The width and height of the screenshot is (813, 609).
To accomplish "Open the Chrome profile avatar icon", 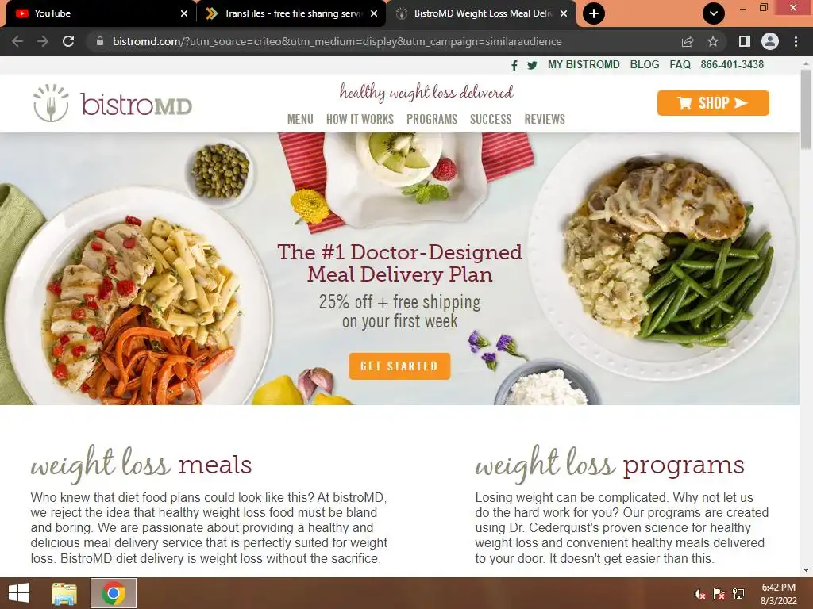I will tap(770, 41).
